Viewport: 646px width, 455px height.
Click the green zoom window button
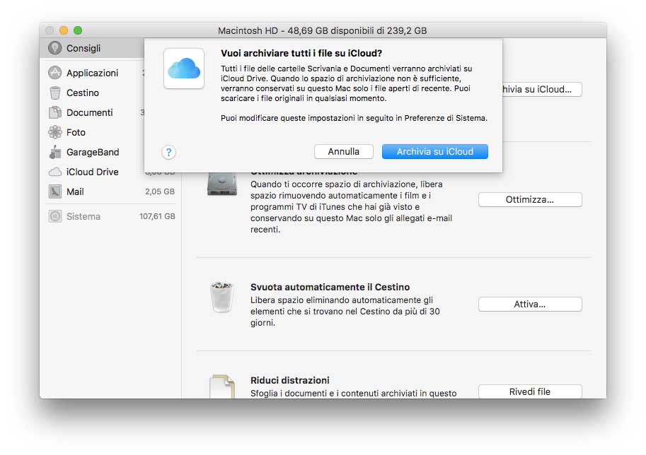77,30
